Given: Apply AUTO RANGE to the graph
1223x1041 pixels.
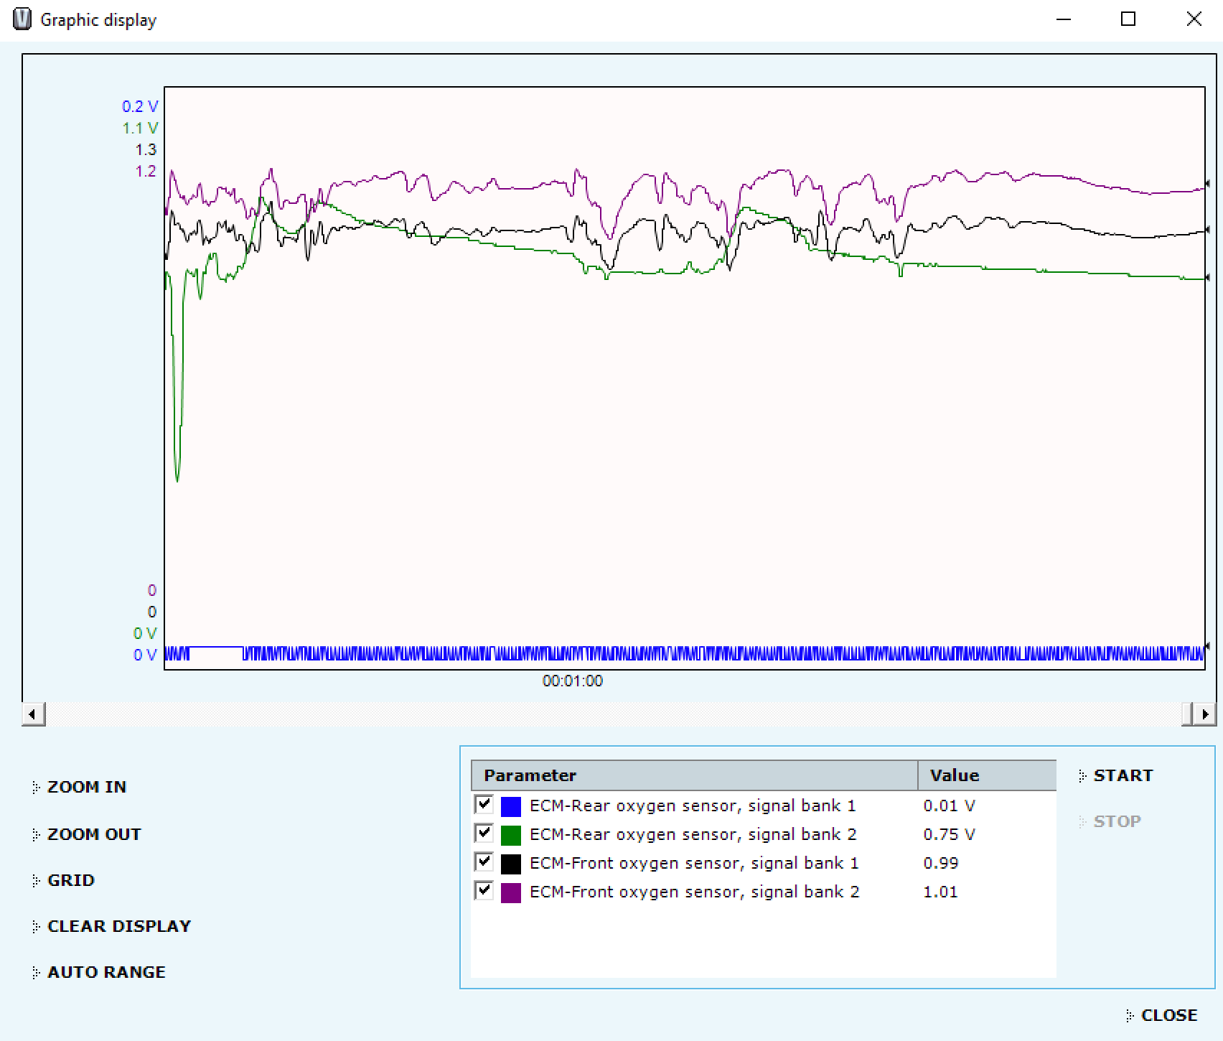Looking at the screenshot, I should (x=106, y=972).
